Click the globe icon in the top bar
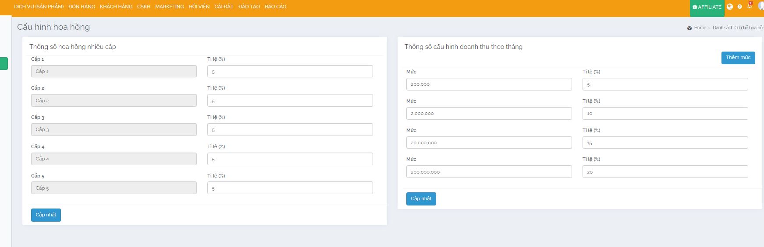Image resolution: width=764 pixels, height=247 pixels. [730, 7]
